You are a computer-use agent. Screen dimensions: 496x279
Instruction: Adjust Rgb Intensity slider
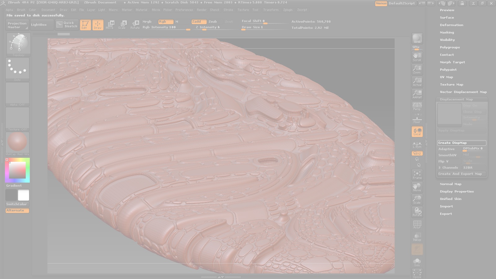166,28
